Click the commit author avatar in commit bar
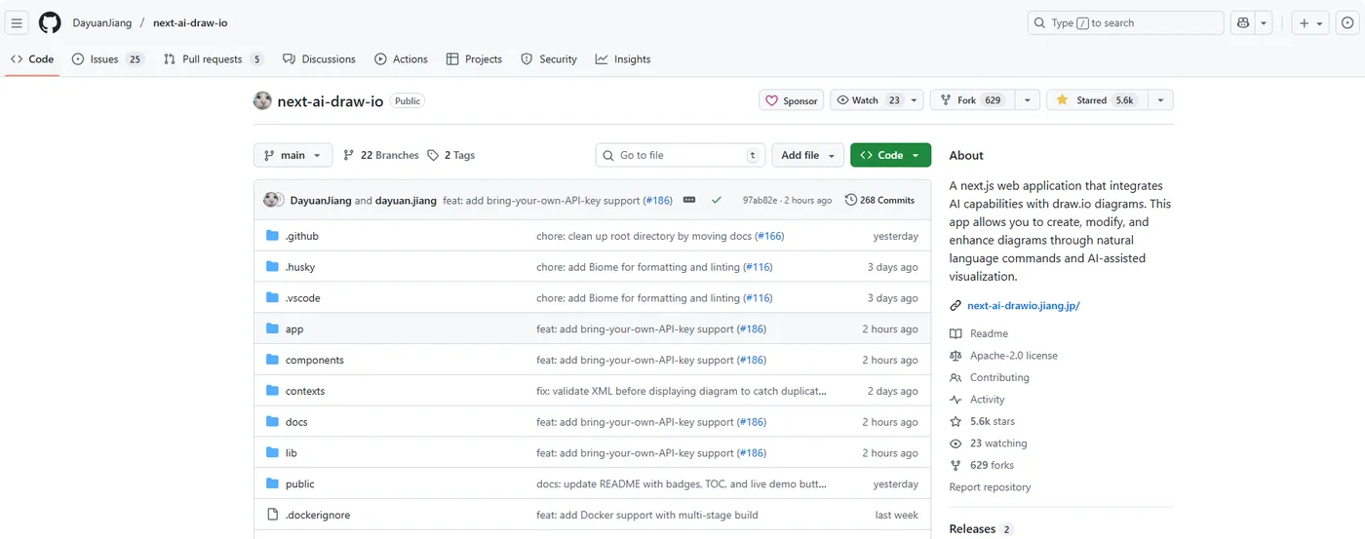The image size is (1365, 539). click(273, 200)
